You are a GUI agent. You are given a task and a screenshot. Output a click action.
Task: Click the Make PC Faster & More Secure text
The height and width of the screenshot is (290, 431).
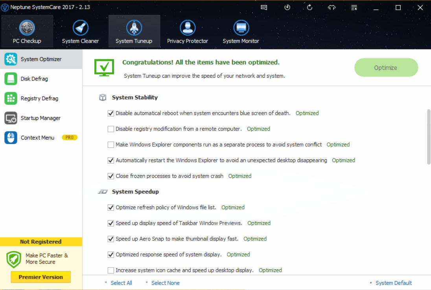(47, 259)
